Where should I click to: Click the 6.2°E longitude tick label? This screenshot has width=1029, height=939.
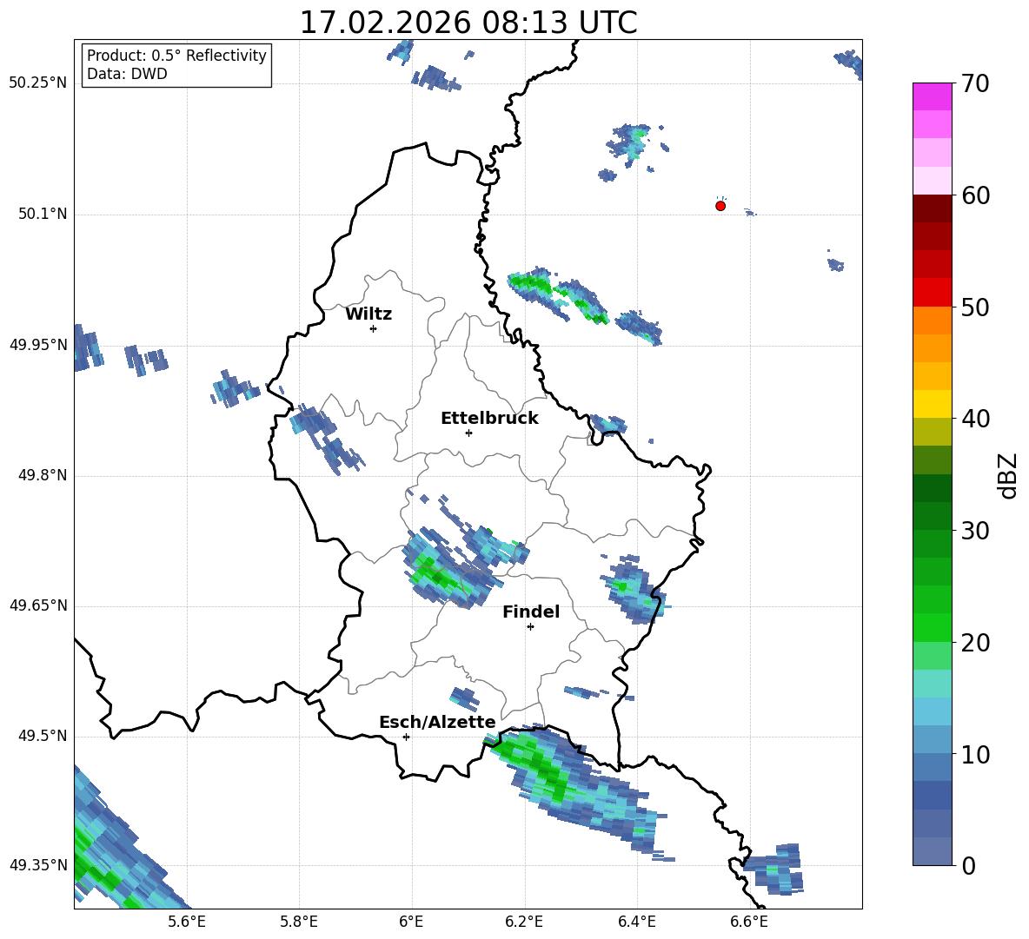tap(524, 921)
